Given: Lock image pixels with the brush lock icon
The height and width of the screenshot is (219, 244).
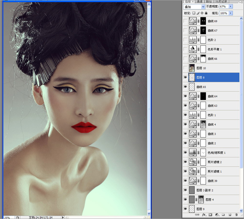Looking at the screenshot, I should coord(198,13).
